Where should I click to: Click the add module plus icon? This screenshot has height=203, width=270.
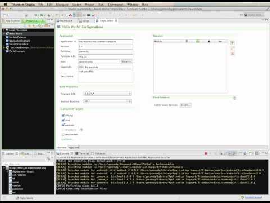pyautogui.click(x=232, y=43)
